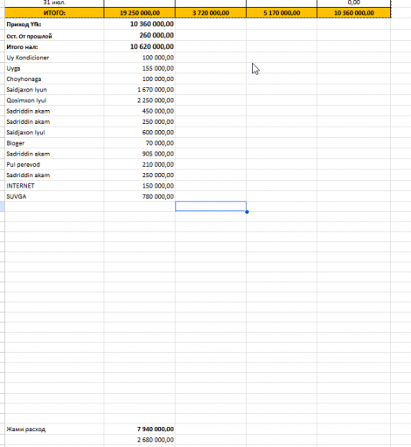Select the 450 000,00 amount

tap(139, 111)
